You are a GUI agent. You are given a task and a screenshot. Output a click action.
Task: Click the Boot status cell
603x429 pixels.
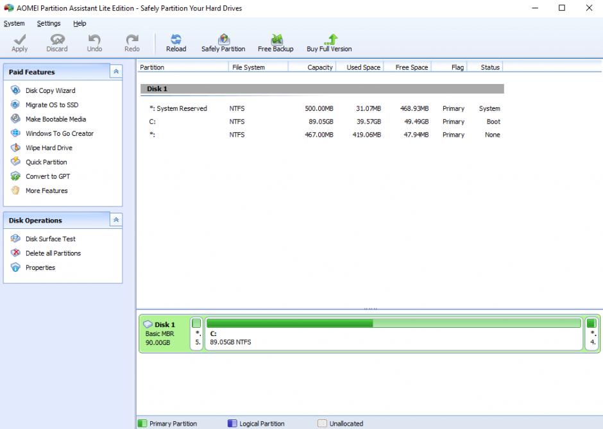pyautogui.click(x=493, y=121)
